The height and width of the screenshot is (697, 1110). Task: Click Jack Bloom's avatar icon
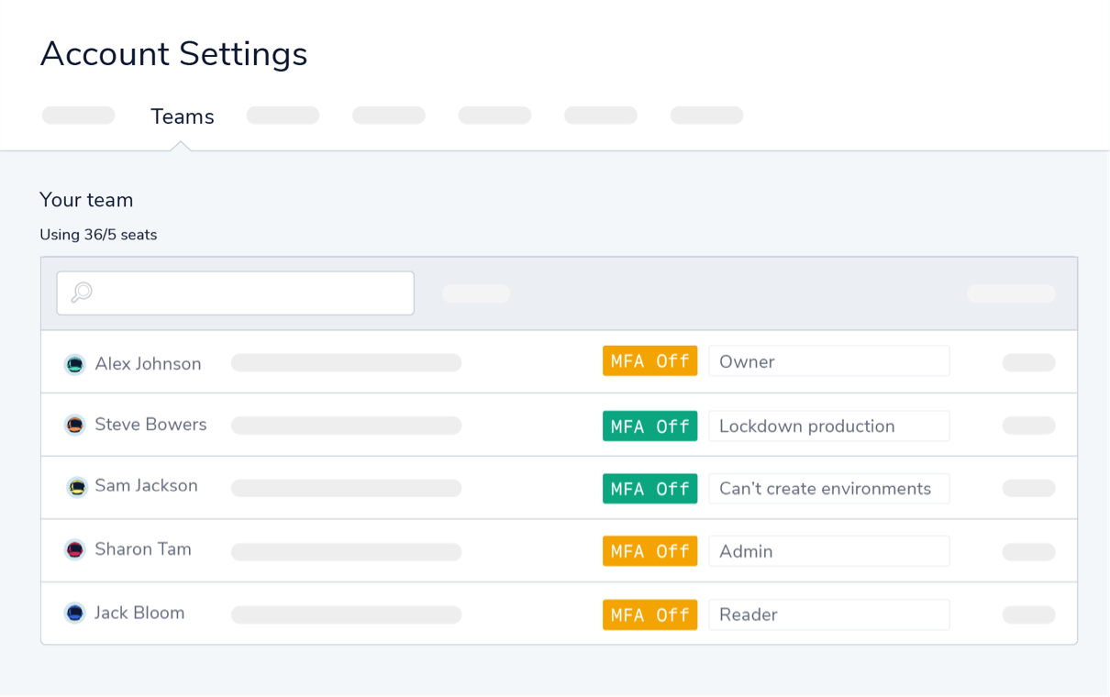point(74,613)
